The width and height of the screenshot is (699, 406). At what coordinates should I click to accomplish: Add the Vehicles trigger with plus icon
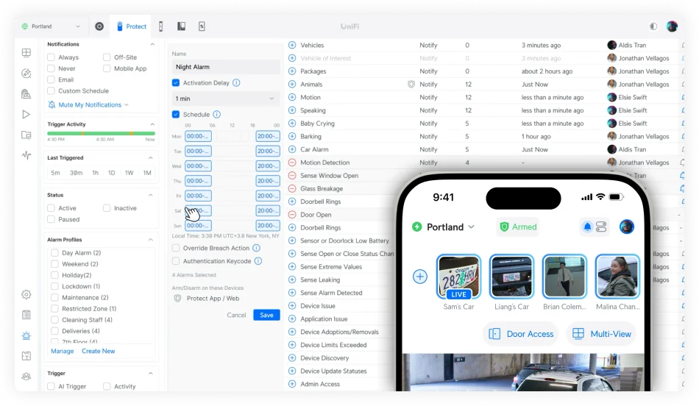[292, 45]
